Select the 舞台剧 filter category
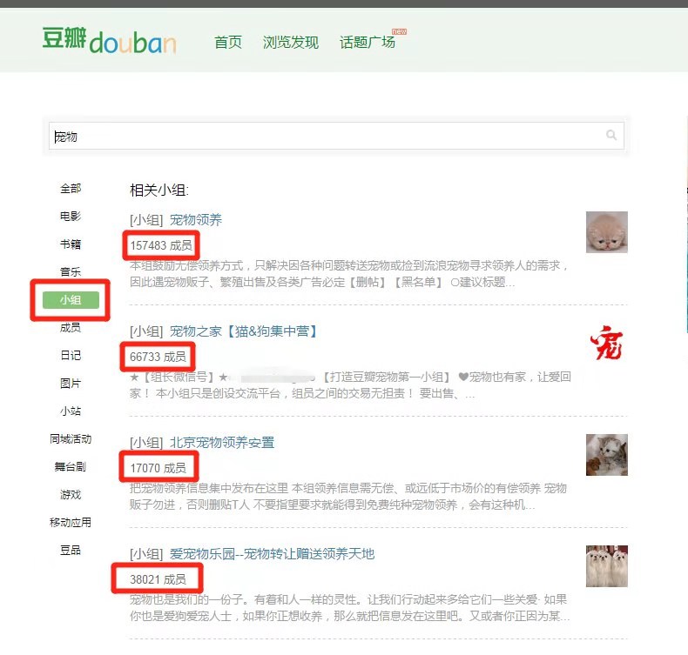Image resolution: width=688 pixels, height=655 pixels. tap(71, 466)
